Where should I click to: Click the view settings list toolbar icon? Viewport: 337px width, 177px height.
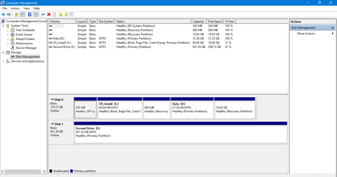pyautogui.click(x=72, y=14)
